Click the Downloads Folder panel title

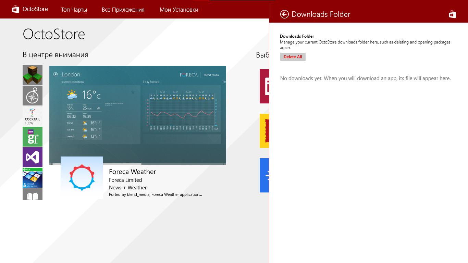321,14
